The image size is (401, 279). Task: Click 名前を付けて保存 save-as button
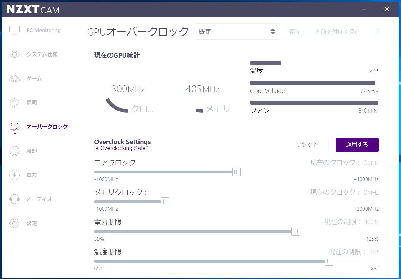coord(337,31)
